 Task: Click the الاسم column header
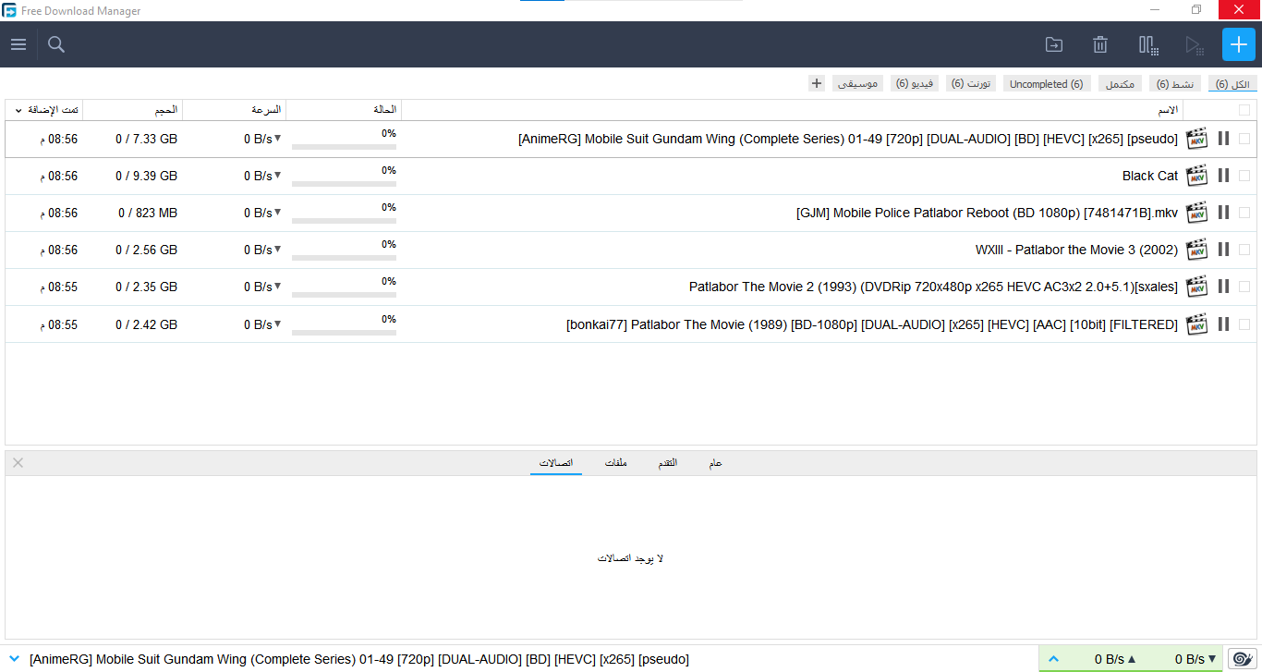click(x=793, y=110)
